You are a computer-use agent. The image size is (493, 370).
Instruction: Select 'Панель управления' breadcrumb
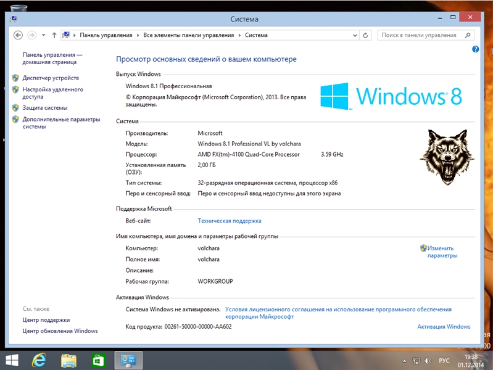point(106,35)
